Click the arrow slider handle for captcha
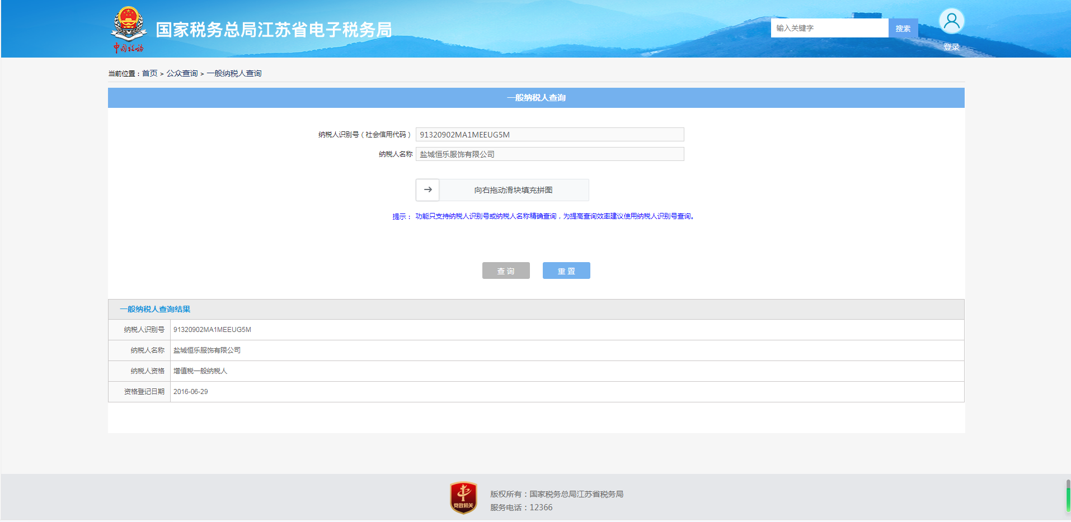Screen dimensions: 1071x522 coord(428,190)
